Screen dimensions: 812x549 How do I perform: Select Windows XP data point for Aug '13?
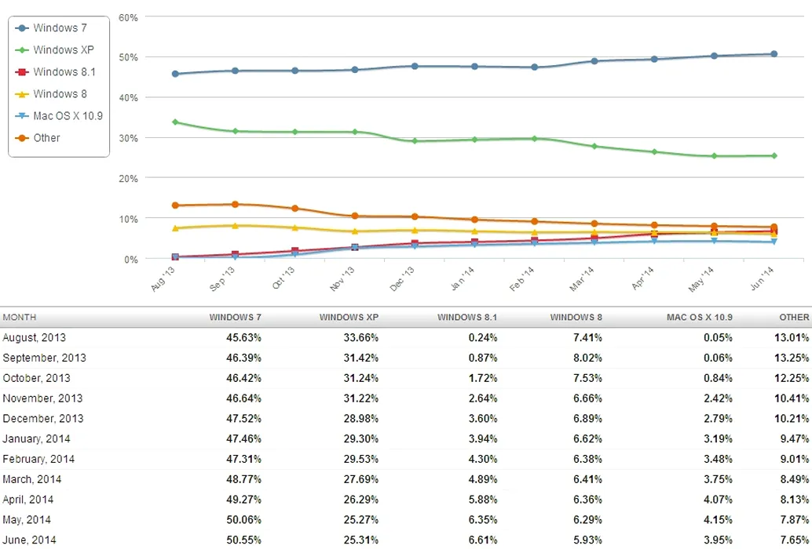click(x=175, y=122)
